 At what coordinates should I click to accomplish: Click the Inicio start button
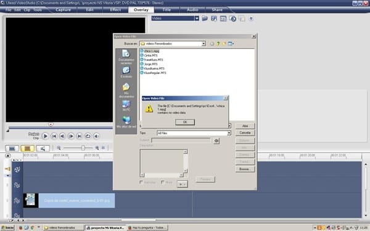pos(8,228)
